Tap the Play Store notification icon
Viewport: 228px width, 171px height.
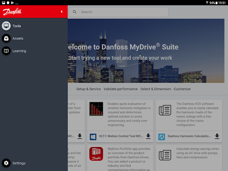[x=13, y=3]
